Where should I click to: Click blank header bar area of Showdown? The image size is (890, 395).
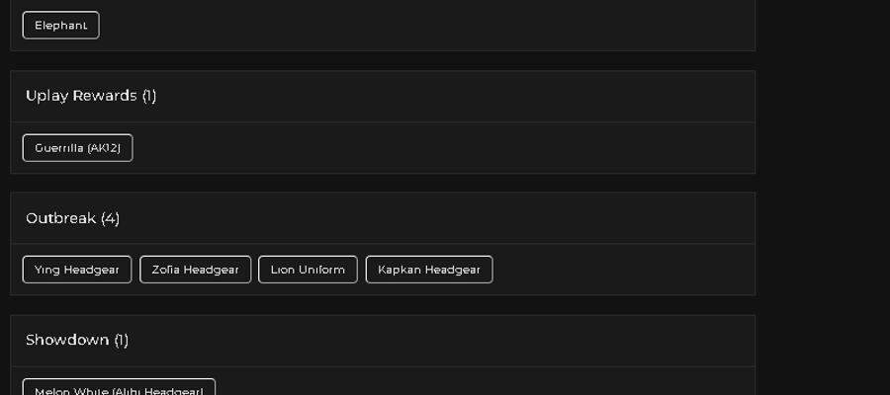click(443, 340)
